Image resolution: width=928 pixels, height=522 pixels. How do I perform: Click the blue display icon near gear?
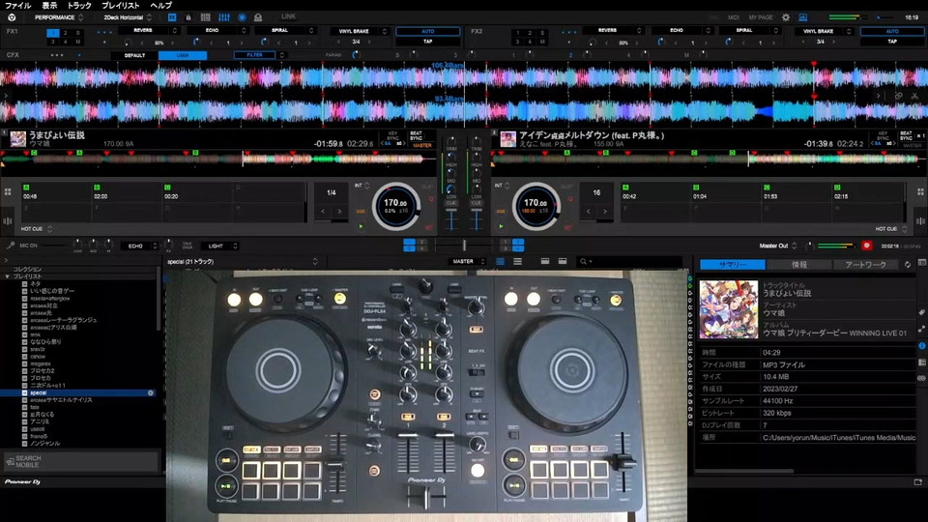click(x=802, y=17)
